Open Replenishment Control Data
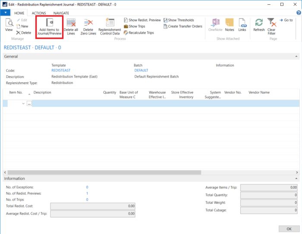 (x=110, y=23)
